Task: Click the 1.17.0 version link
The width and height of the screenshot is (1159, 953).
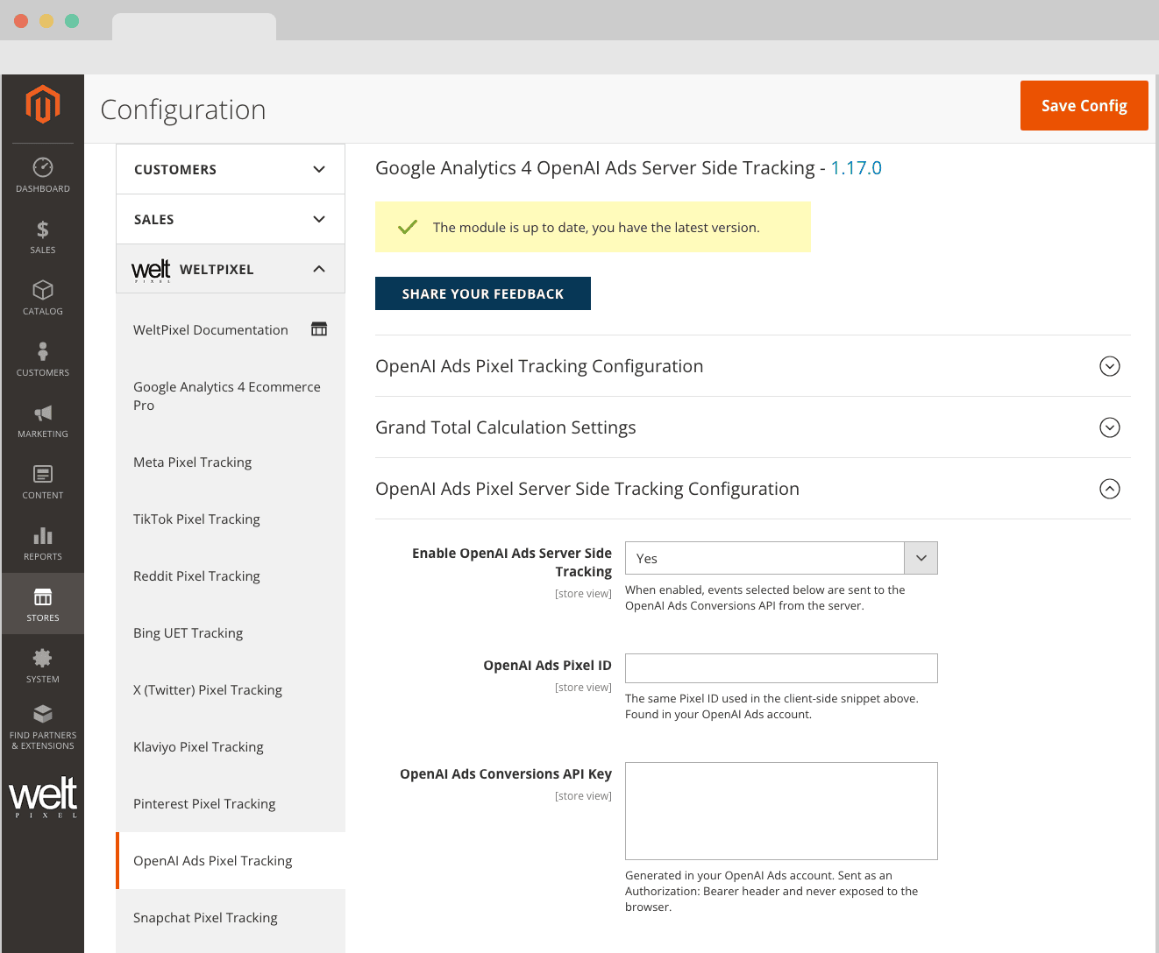Action: click(x=856, y=168)
